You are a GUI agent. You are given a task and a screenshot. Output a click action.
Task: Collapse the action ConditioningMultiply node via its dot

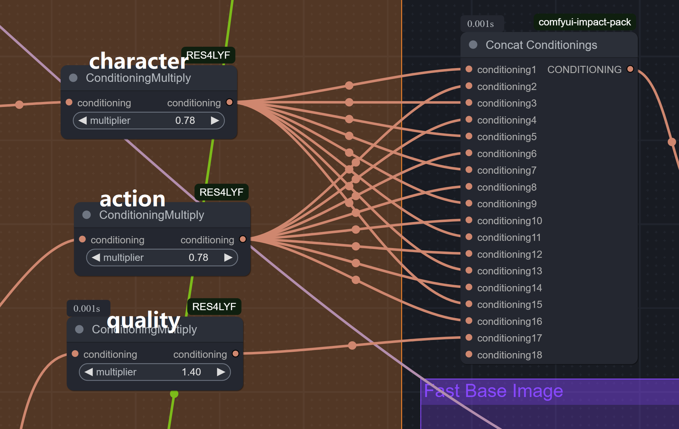point(86,215)
